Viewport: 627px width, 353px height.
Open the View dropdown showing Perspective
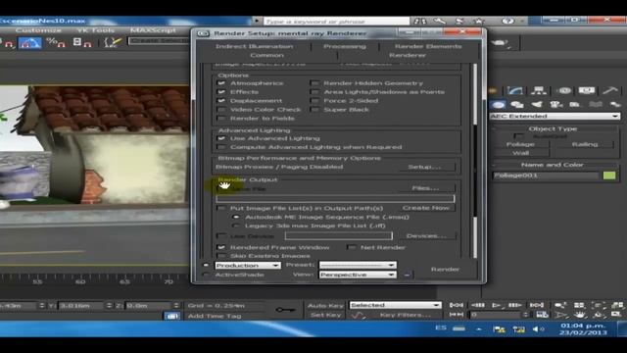[x=358, y=275]
